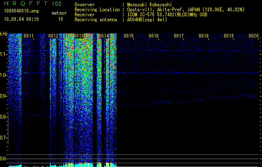Click the 0.7 kHz axis tick label
The width and height of the screenshot is (262, 167).
click(x=3, y=138)
